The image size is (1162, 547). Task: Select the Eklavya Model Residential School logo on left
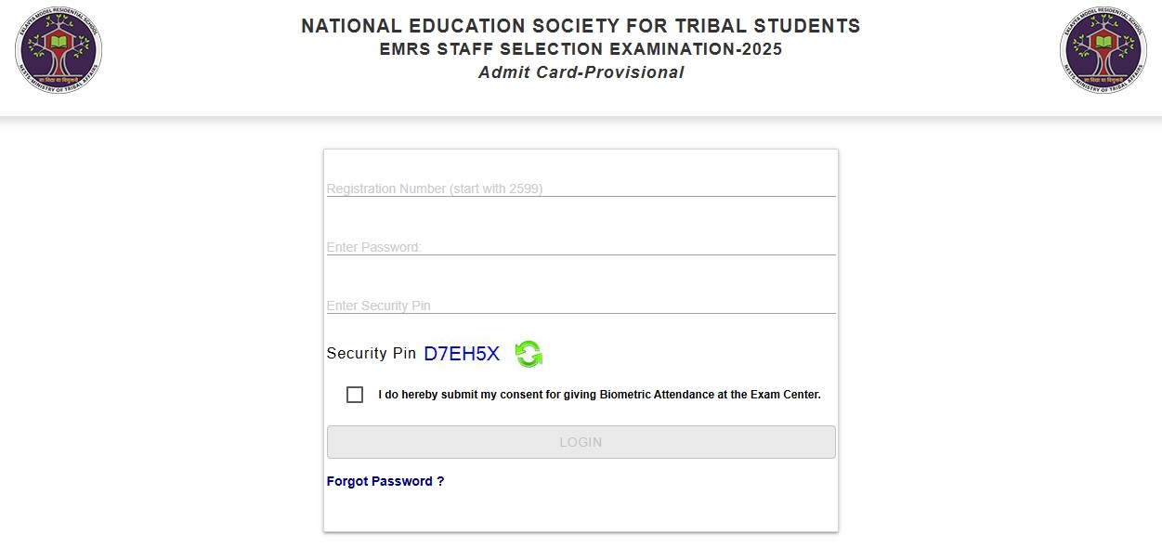click(59, 51)
